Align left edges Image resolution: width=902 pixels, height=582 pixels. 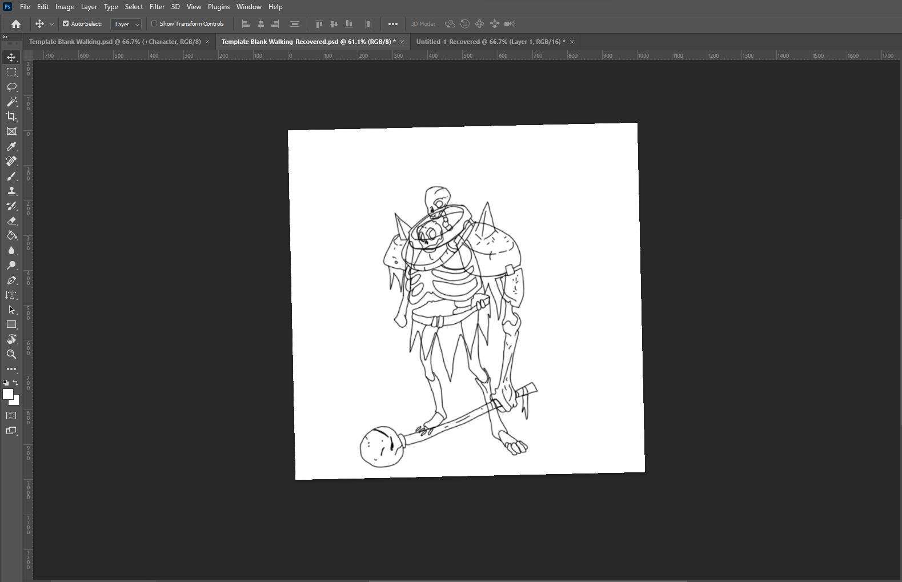pos(246,24)
